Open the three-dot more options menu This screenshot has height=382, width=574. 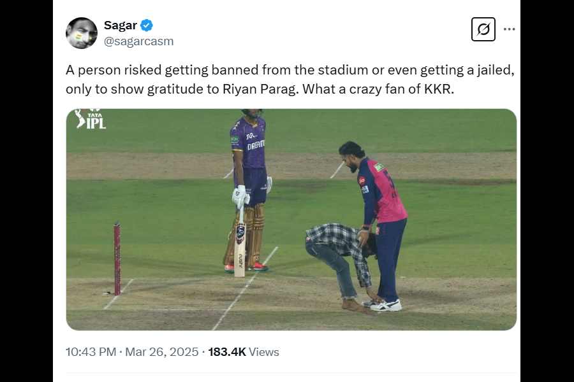[x=509, y=29]
